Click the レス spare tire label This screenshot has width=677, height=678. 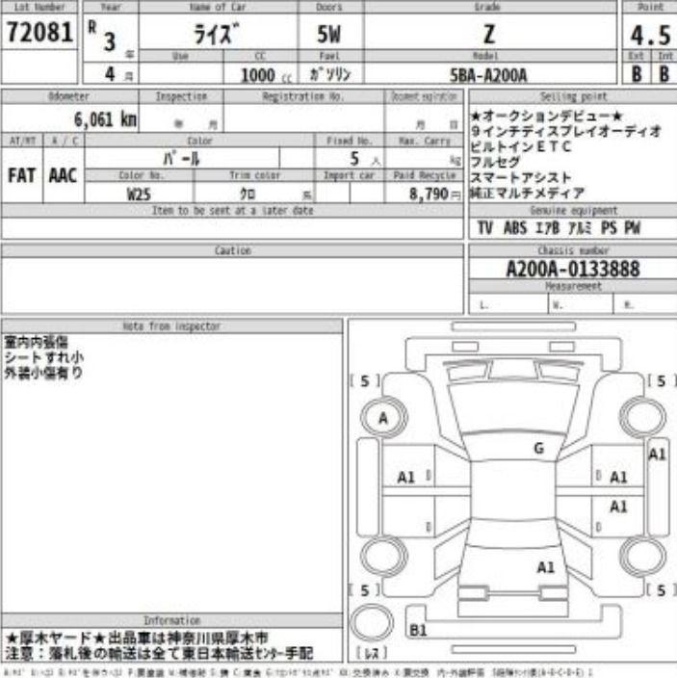(372, 653)
